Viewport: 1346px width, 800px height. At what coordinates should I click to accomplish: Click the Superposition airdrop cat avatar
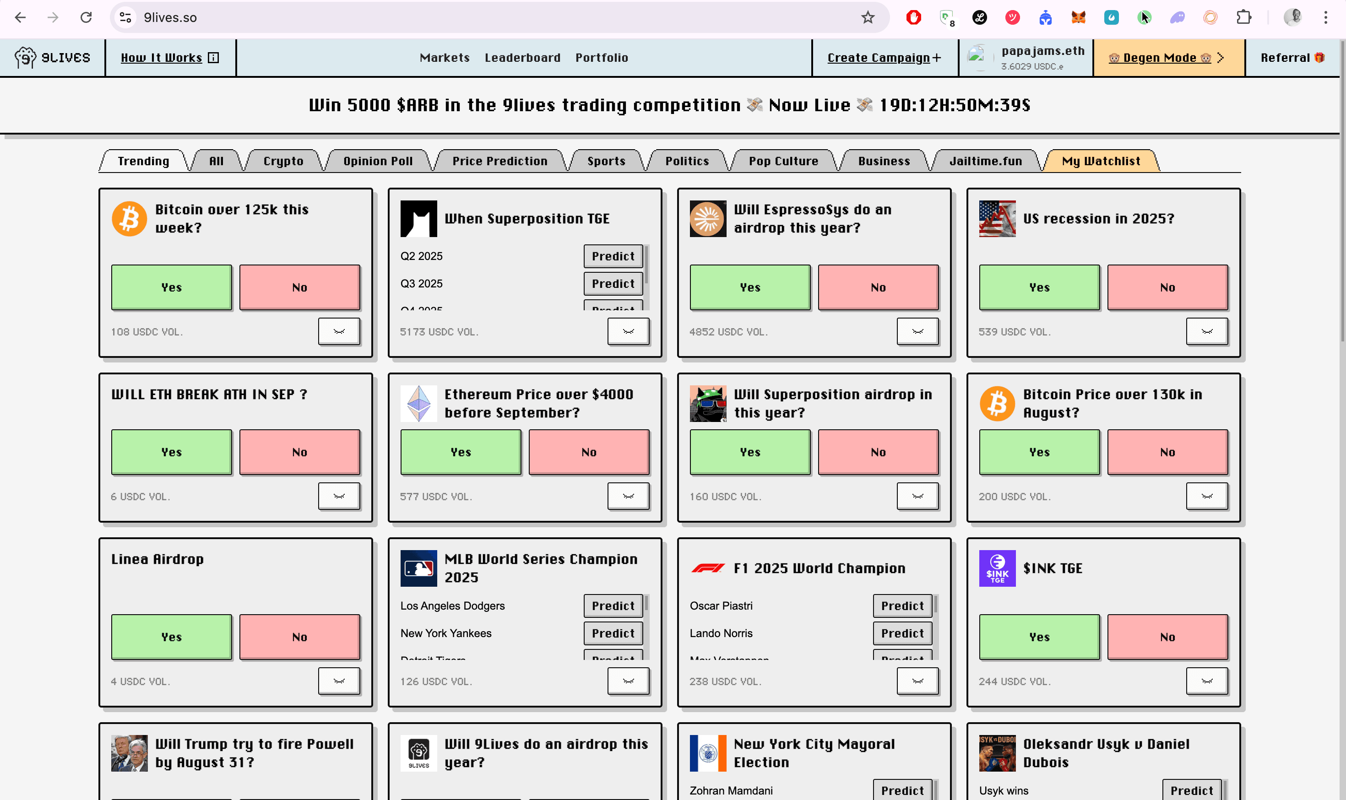click(708, 403)
